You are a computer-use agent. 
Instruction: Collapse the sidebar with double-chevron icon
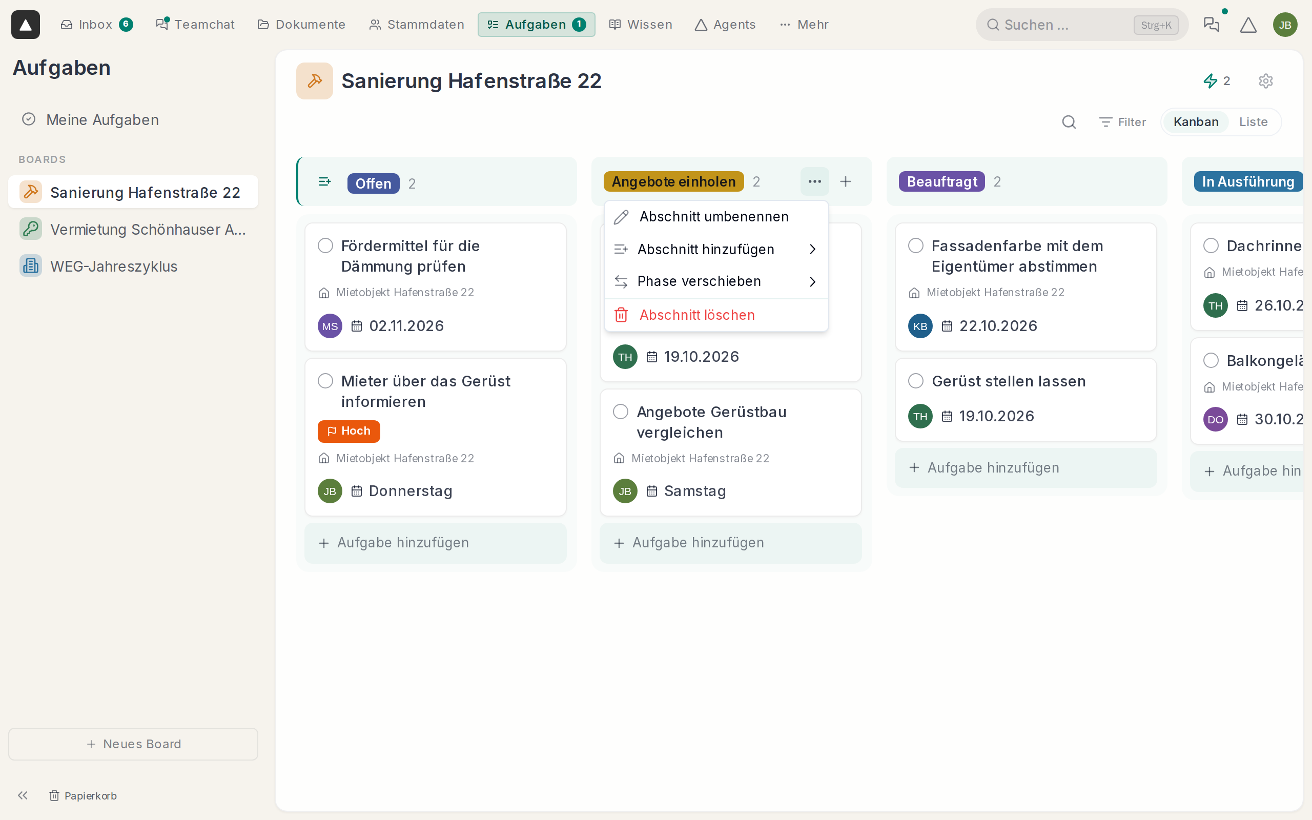(x=23, y=795)
